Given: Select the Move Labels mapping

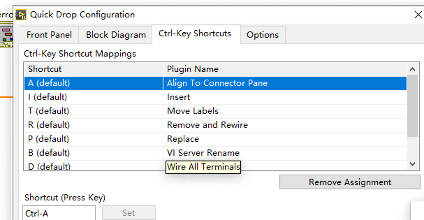Looking at the screenshot, I should [210, 111].
